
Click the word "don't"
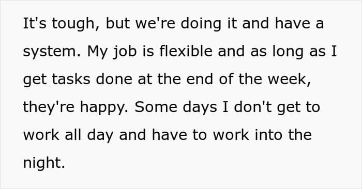253,106
